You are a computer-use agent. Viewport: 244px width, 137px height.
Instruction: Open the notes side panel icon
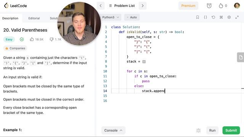pos(241,57)
